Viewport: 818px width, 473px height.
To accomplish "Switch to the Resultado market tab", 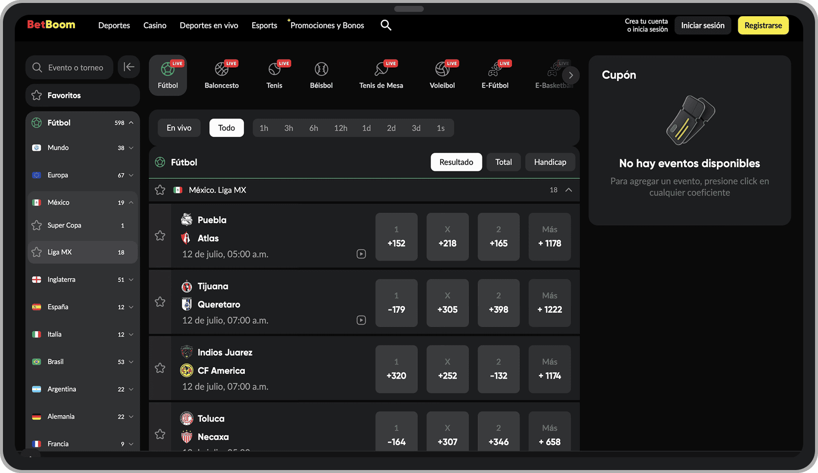I will tap(456, 162).
